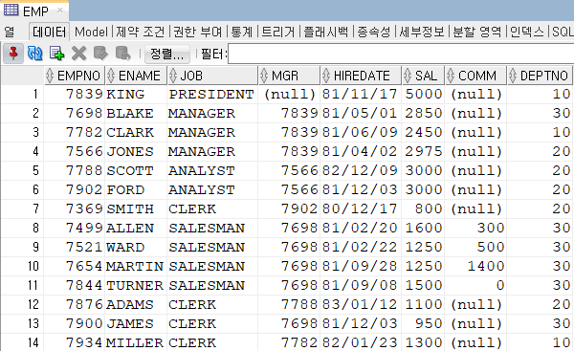Select row number 14 header
The height and width of the screenshot is (351, 574).
(x=23, y=342)
